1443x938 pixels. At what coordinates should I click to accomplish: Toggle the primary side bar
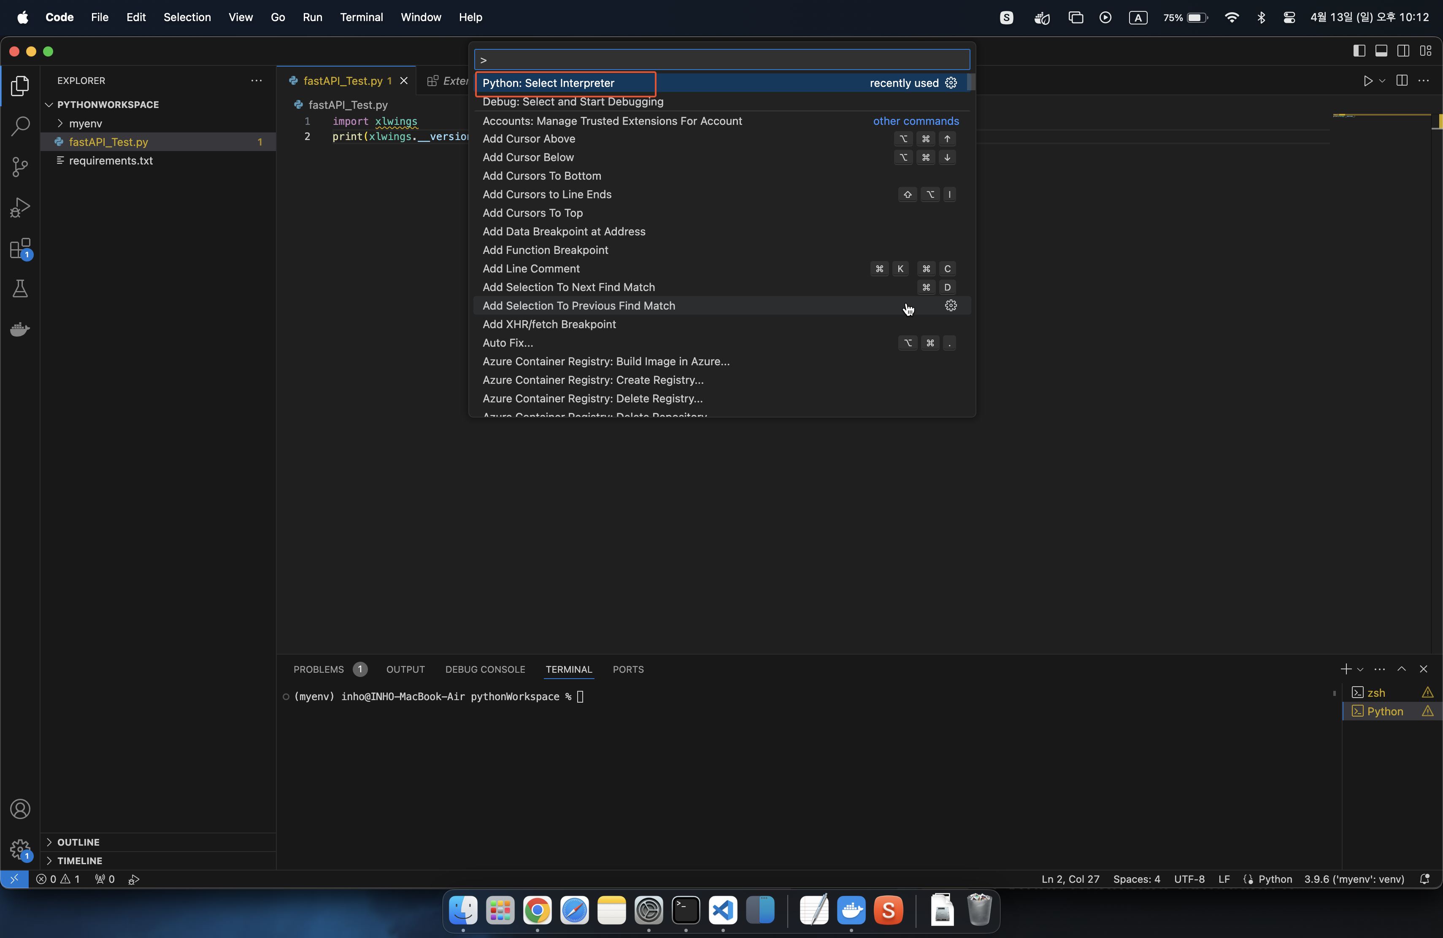coord(1359,51)
